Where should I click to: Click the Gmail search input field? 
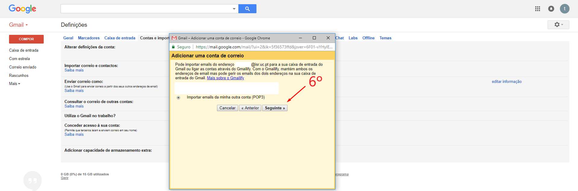(146, 9)
